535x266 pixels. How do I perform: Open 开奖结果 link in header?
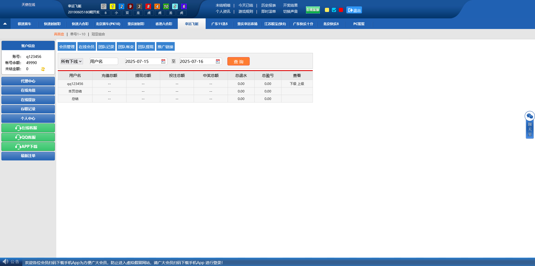[290, 5]
